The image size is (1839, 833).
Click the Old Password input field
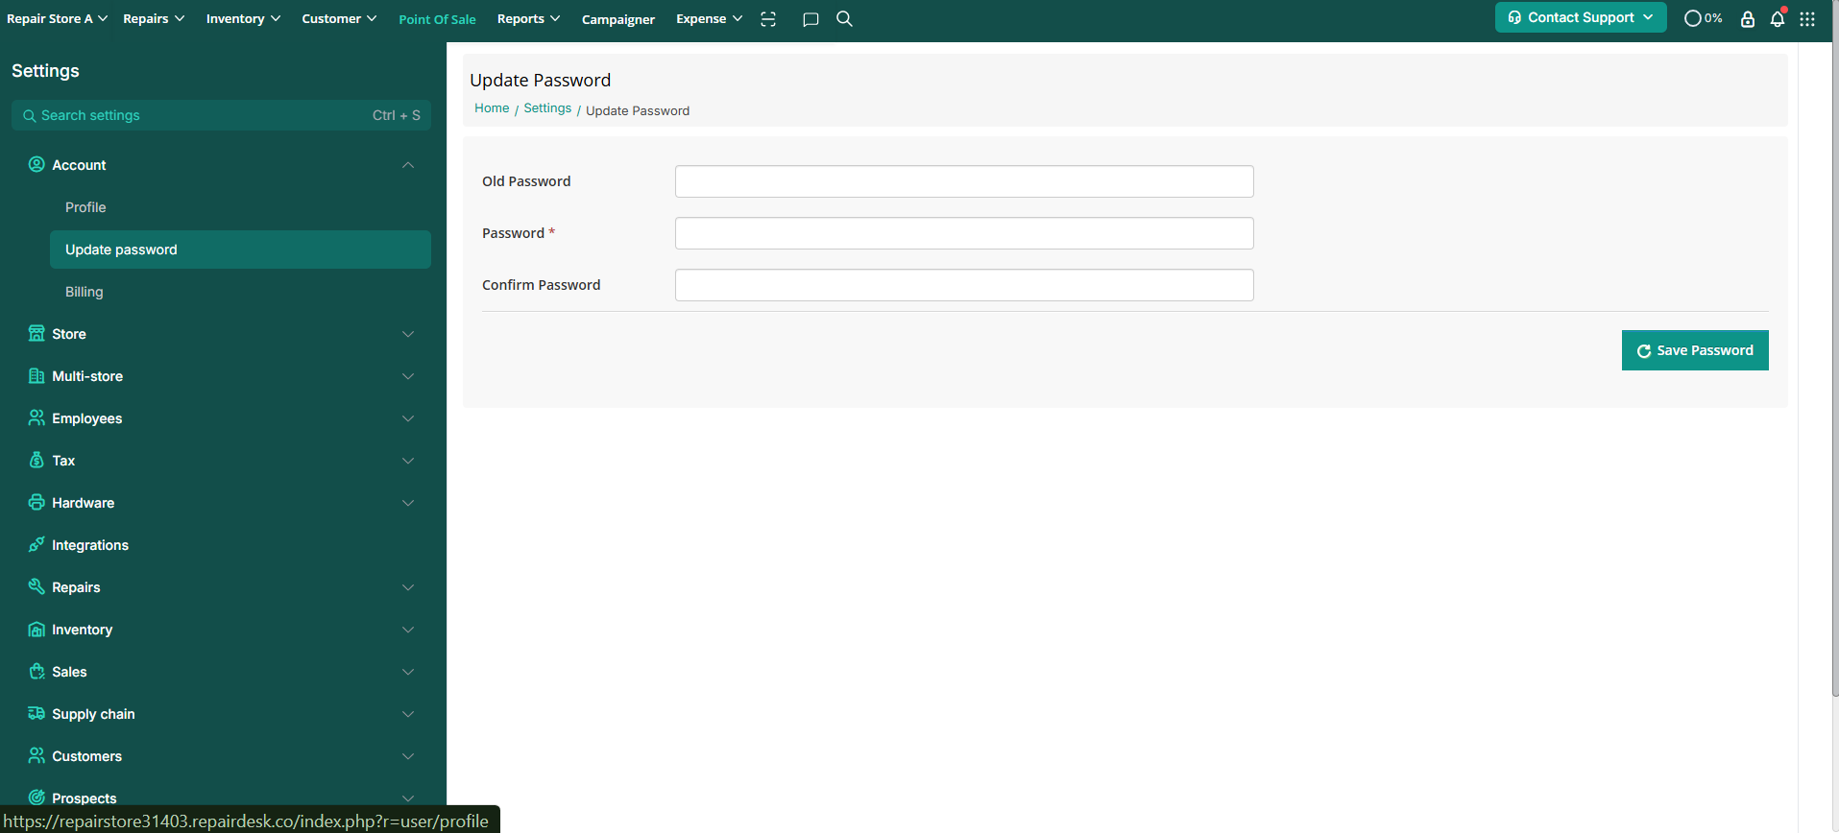point(963,181)
